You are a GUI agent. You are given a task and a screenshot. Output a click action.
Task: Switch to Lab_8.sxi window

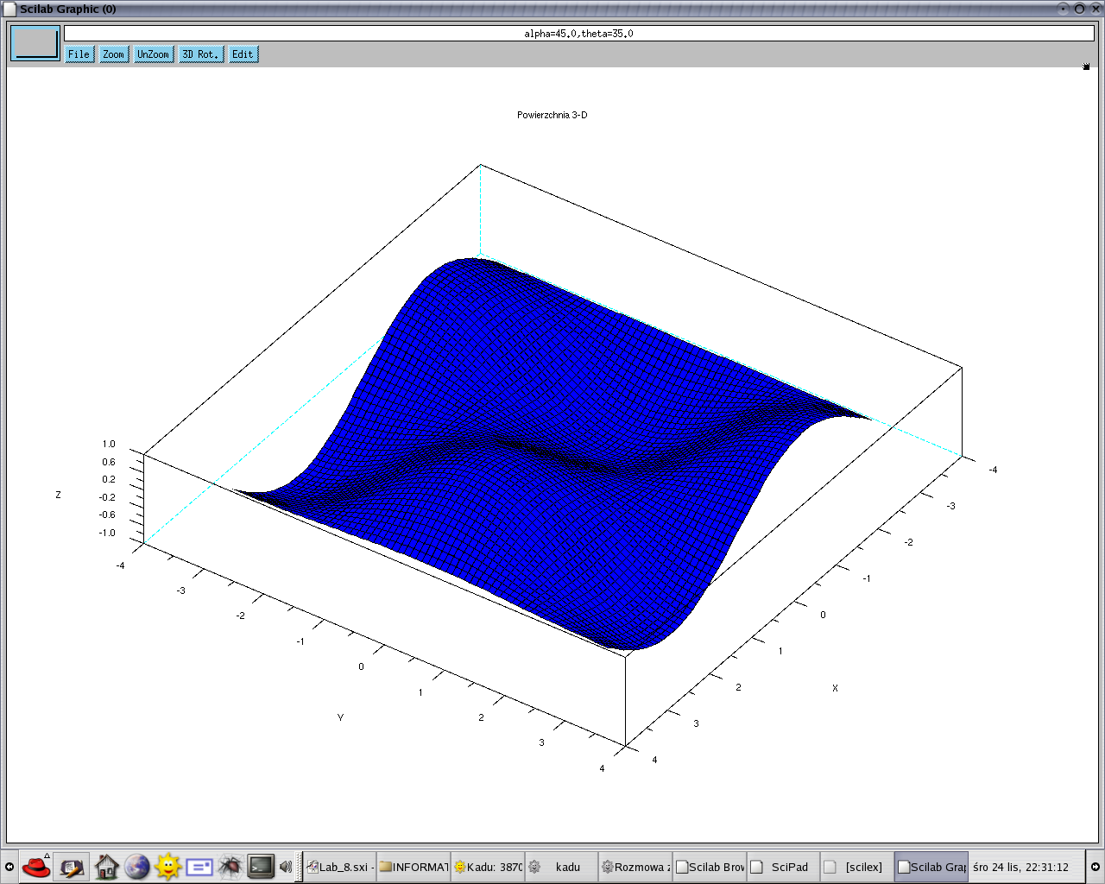tap(340, 867)
